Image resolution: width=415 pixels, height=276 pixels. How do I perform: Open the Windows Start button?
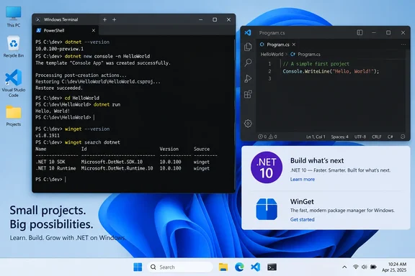point(138,267)
